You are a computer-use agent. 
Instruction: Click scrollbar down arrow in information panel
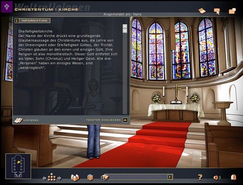pyautogui.click(x=125, y=31)
